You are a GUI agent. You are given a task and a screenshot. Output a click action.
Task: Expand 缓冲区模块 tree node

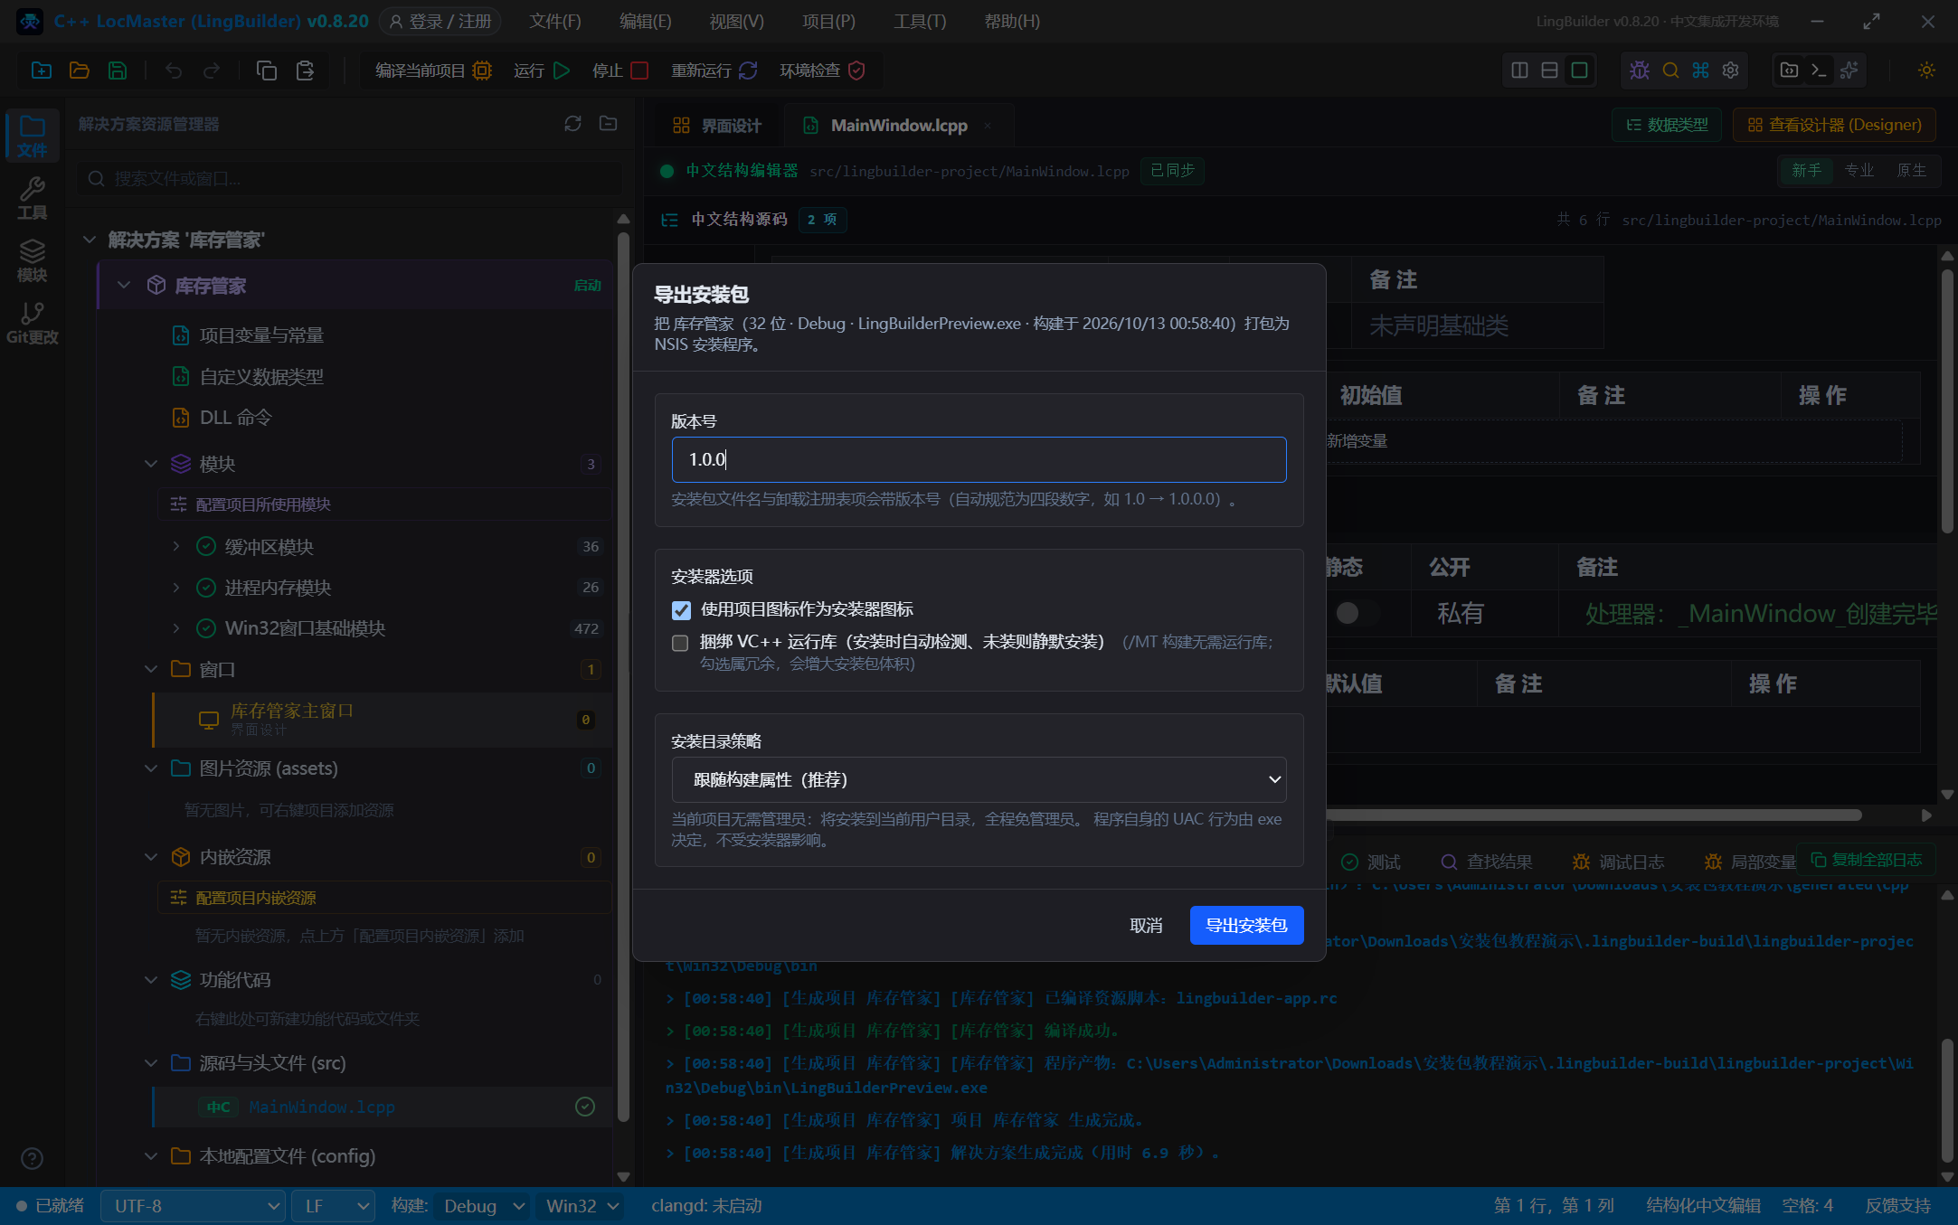[176, 546]
